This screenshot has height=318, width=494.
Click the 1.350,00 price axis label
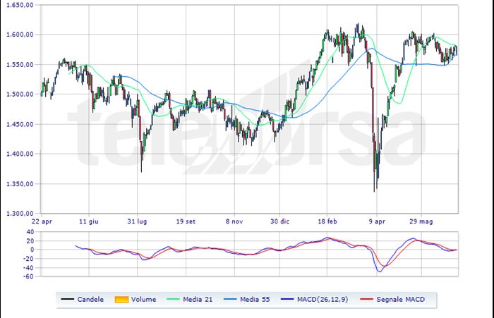tap(20, 184)
